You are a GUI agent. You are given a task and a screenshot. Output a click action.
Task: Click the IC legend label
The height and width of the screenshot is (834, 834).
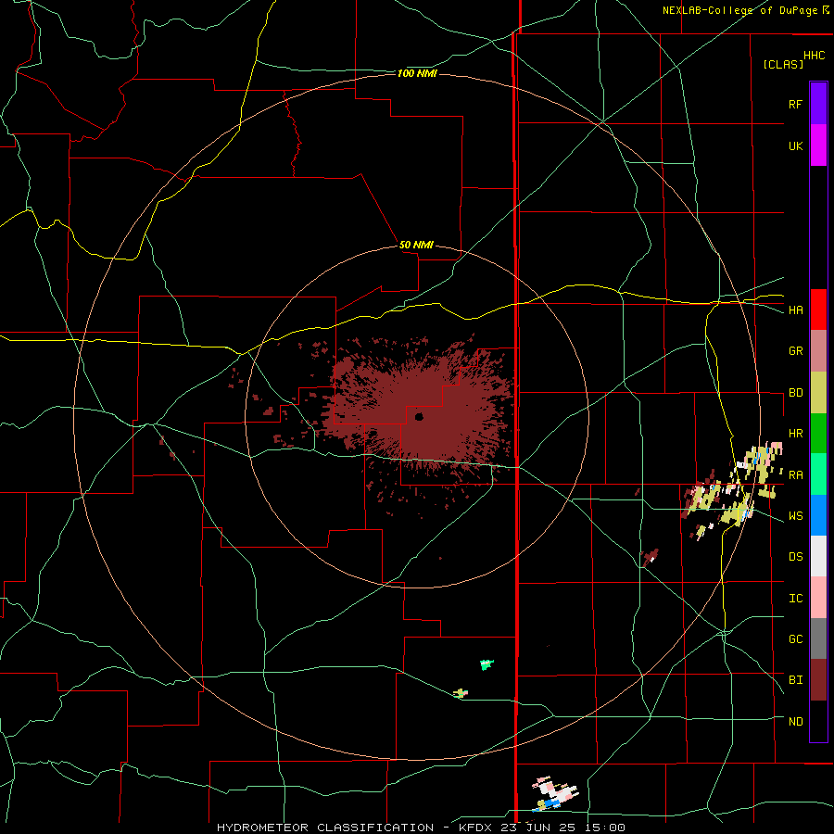coord(795,598)
